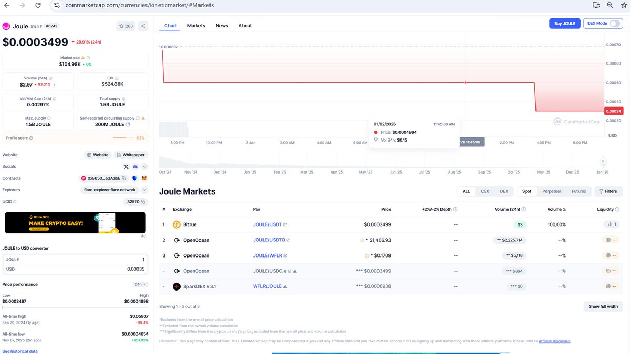Click the pink Joule coin logo
Image resolution: width=630 pixels, height=354 pixels.
[x=6, y=26]
